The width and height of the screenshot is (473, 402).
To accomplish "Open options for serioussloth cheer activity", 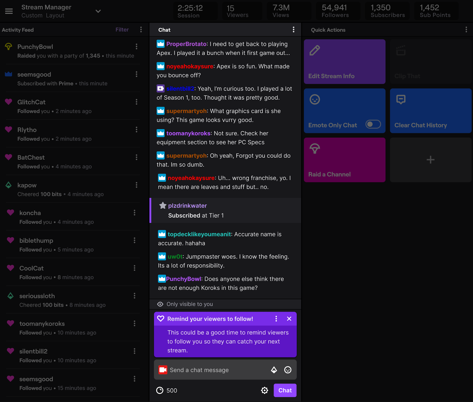I will (x=135, y=296).
